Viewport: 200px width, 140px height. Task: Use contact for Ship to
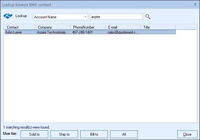click(64, 134)
